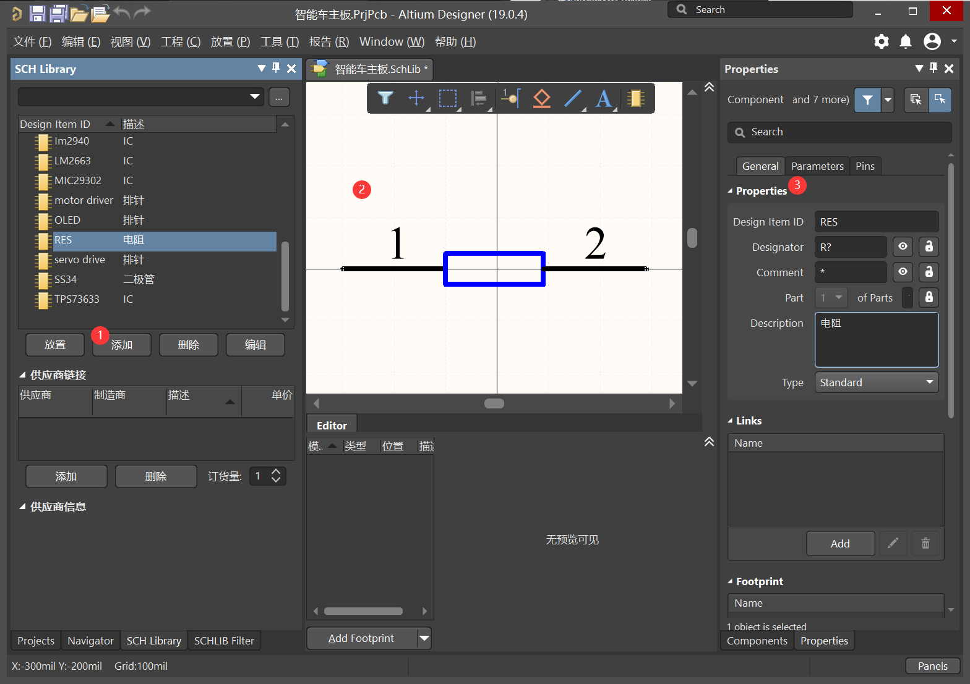Image resolution: width=970 pixels, height=684 pixels.
Task: Toggle Designator visibility eye
Action: tap(903, 247)
